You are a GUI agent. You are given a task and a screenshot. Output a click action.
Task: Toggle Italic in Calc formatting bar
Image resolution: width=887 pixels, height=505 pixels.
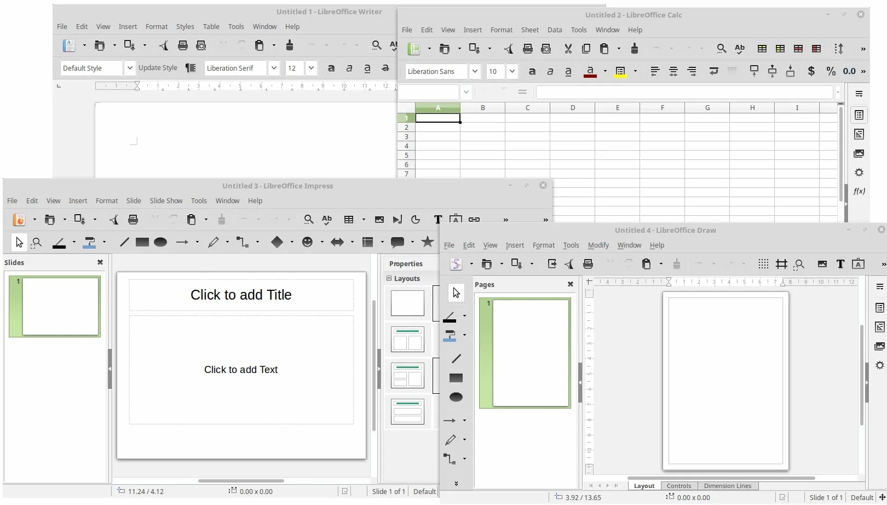[x=550, y=71]
